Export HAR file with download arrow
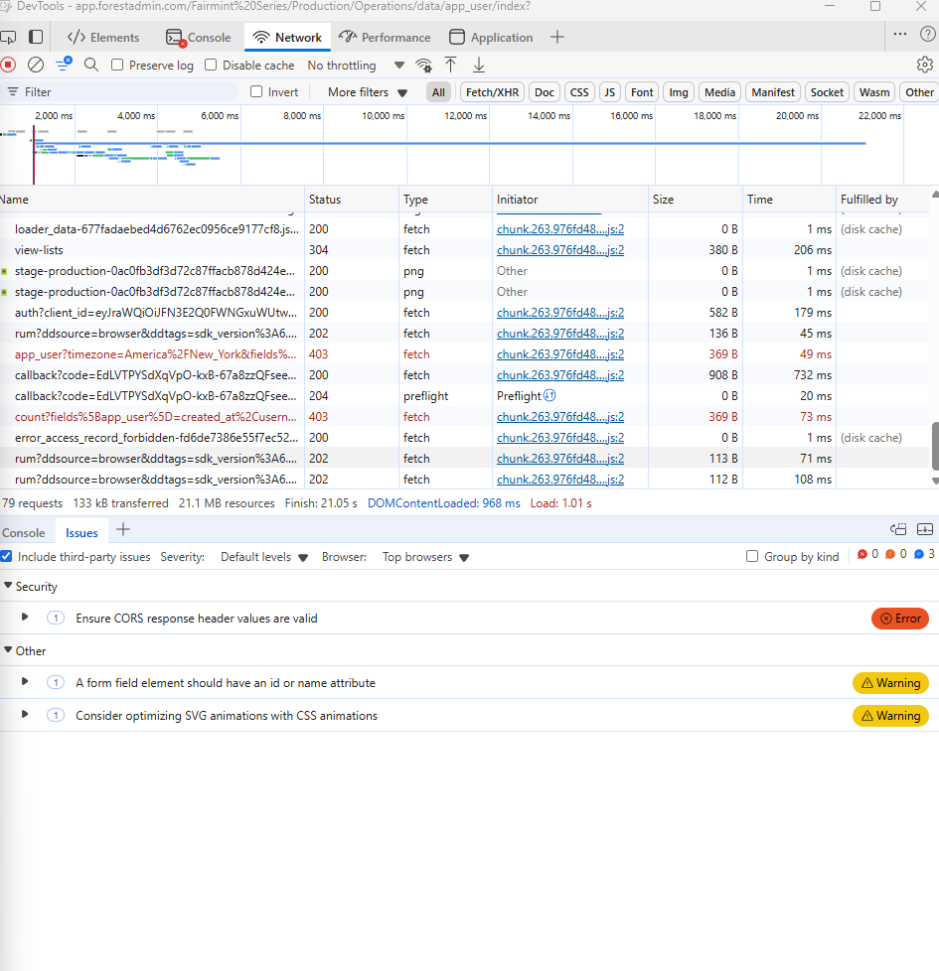This screenshot has width=939, height=971. coord(479,65)
